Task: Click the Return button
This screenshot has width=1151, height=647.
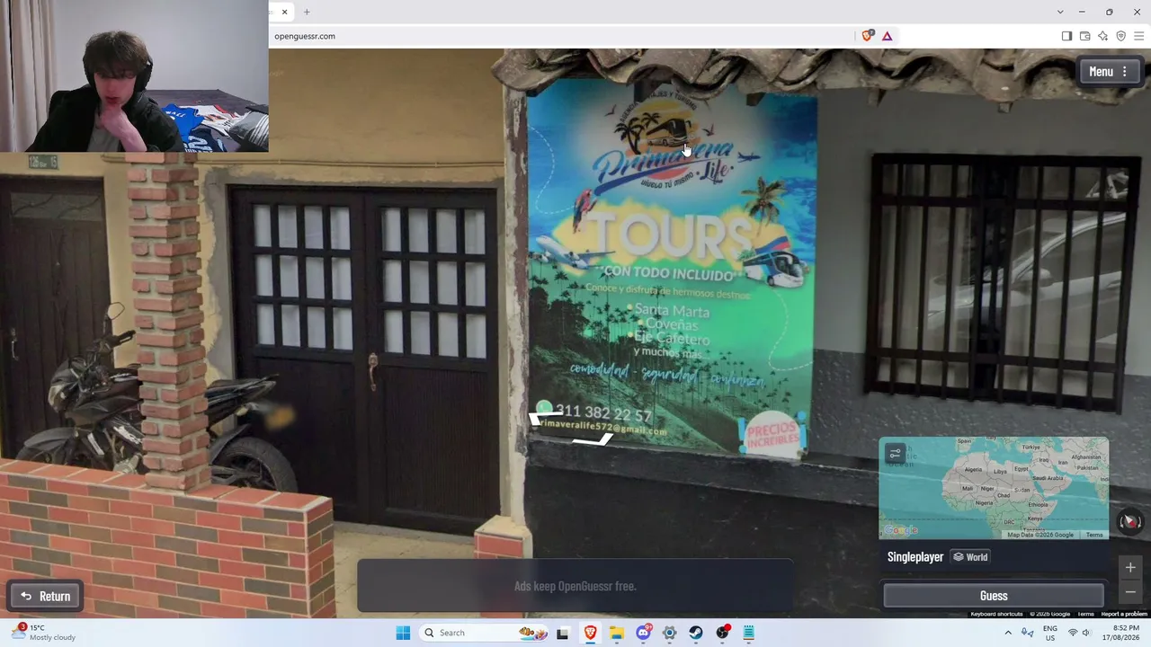Action: [46, 596]
